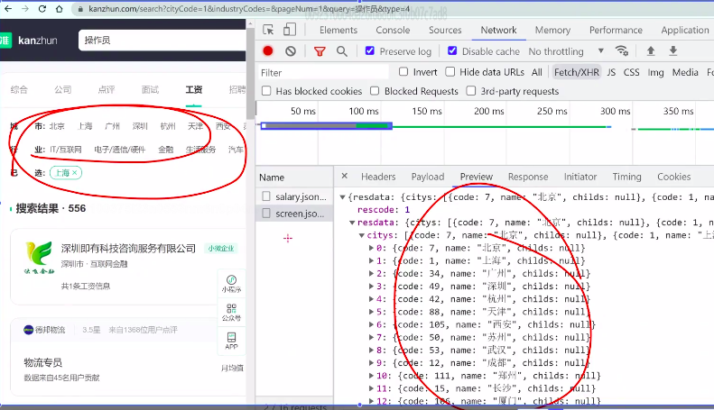Close the request details pane
This screenshot has width=714, height=410.
(345, 176)
